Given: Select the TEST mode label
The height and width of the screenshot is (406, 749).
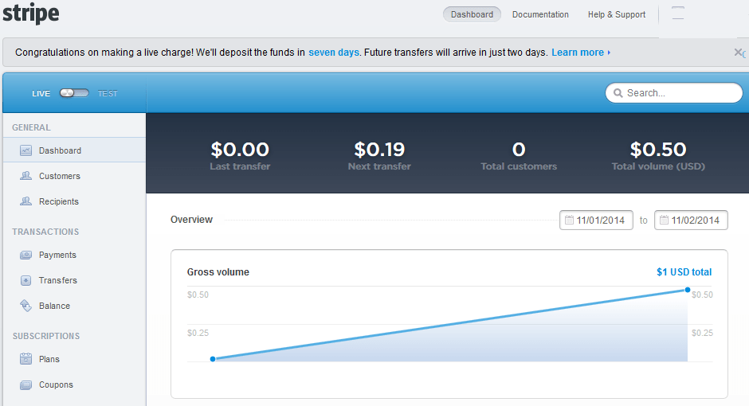Looking at the screenshot, I should [x=108, y=93].
